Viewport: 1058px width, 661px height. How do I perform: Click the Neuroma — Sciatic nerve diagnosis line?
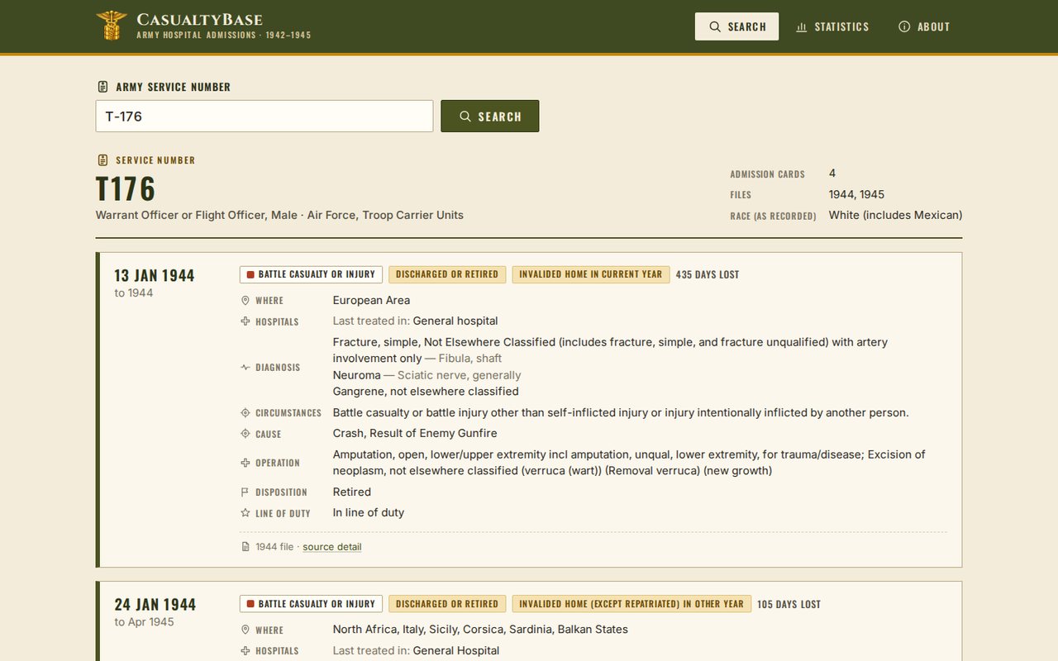427,374
